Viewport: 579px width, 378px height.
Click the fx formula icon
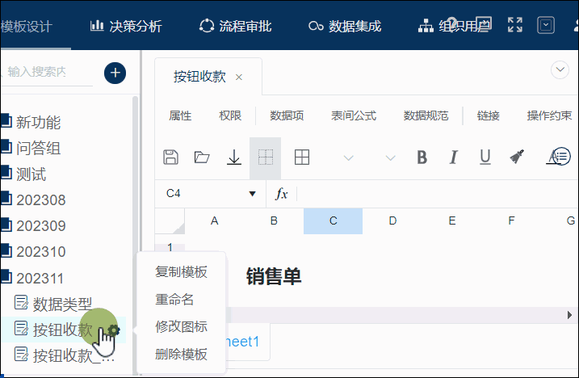[x=281, y=194]
